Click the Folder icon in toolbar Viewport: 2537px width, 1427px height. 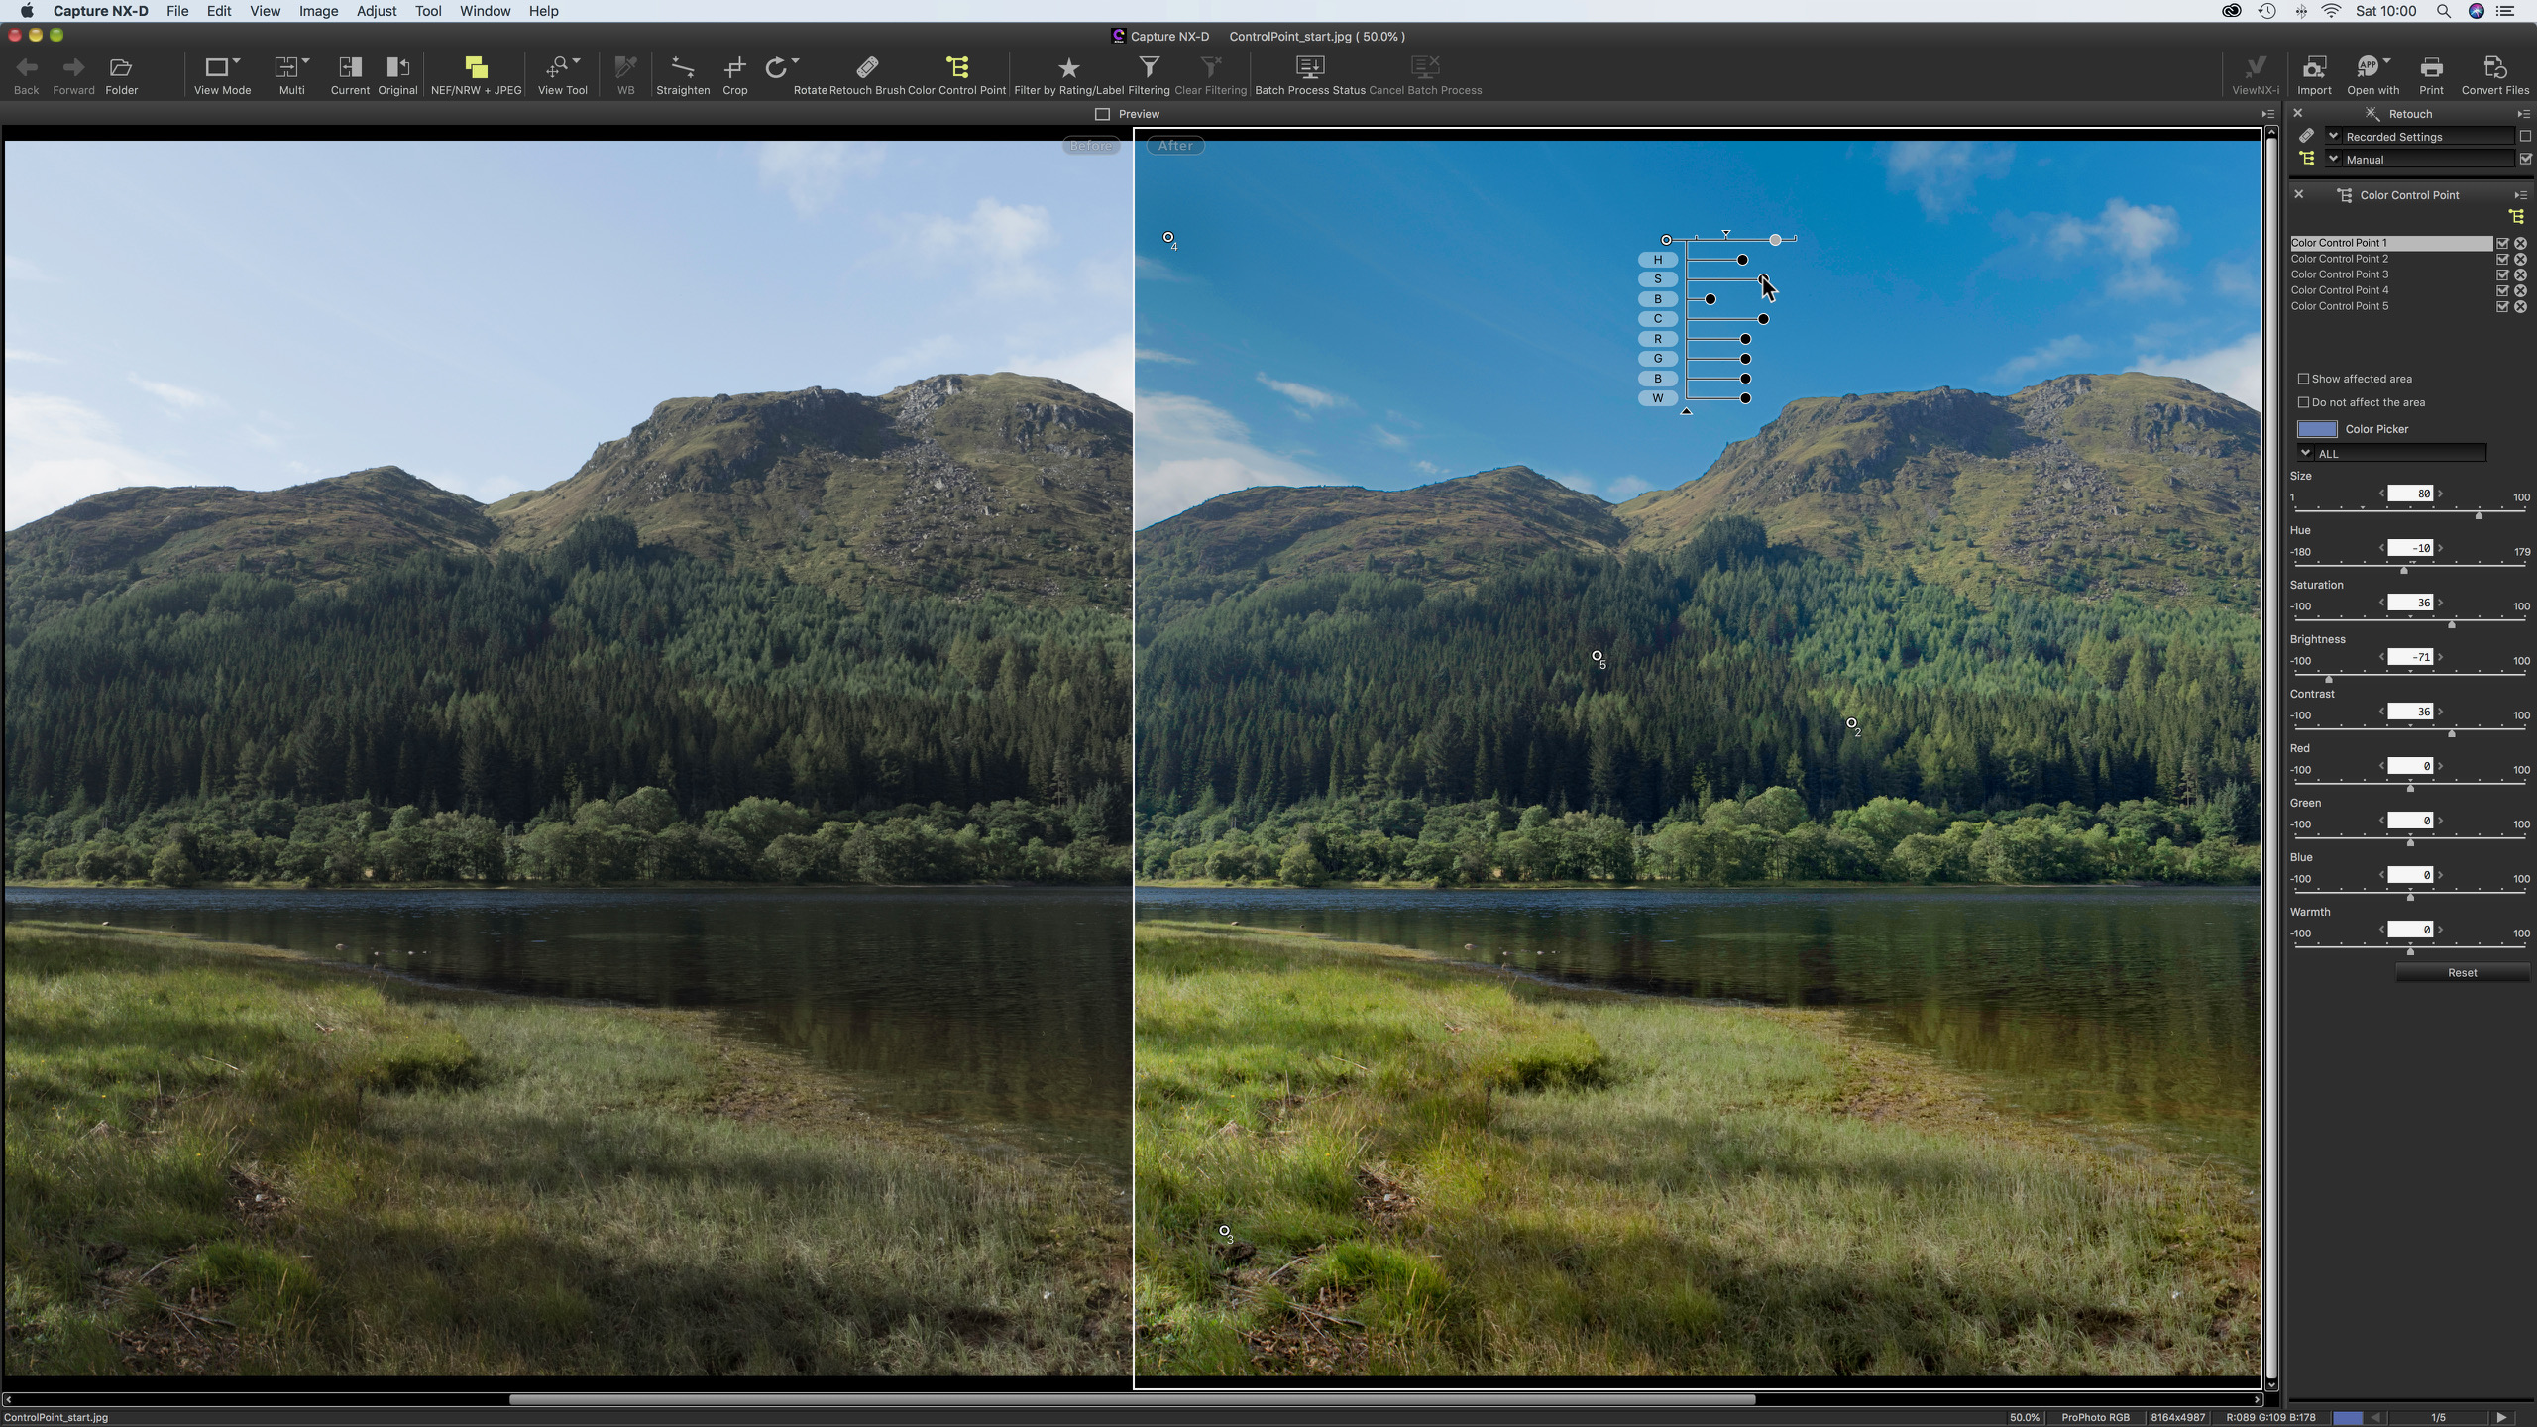pos(121,67)
